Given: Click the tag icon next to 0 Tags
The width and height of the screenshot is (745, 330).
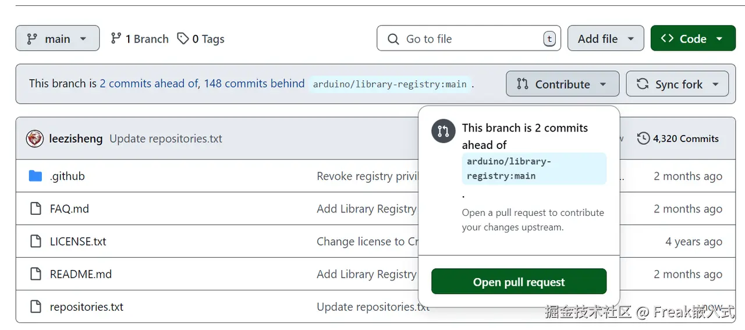Looking at the screenshot, I should [183, 39].
